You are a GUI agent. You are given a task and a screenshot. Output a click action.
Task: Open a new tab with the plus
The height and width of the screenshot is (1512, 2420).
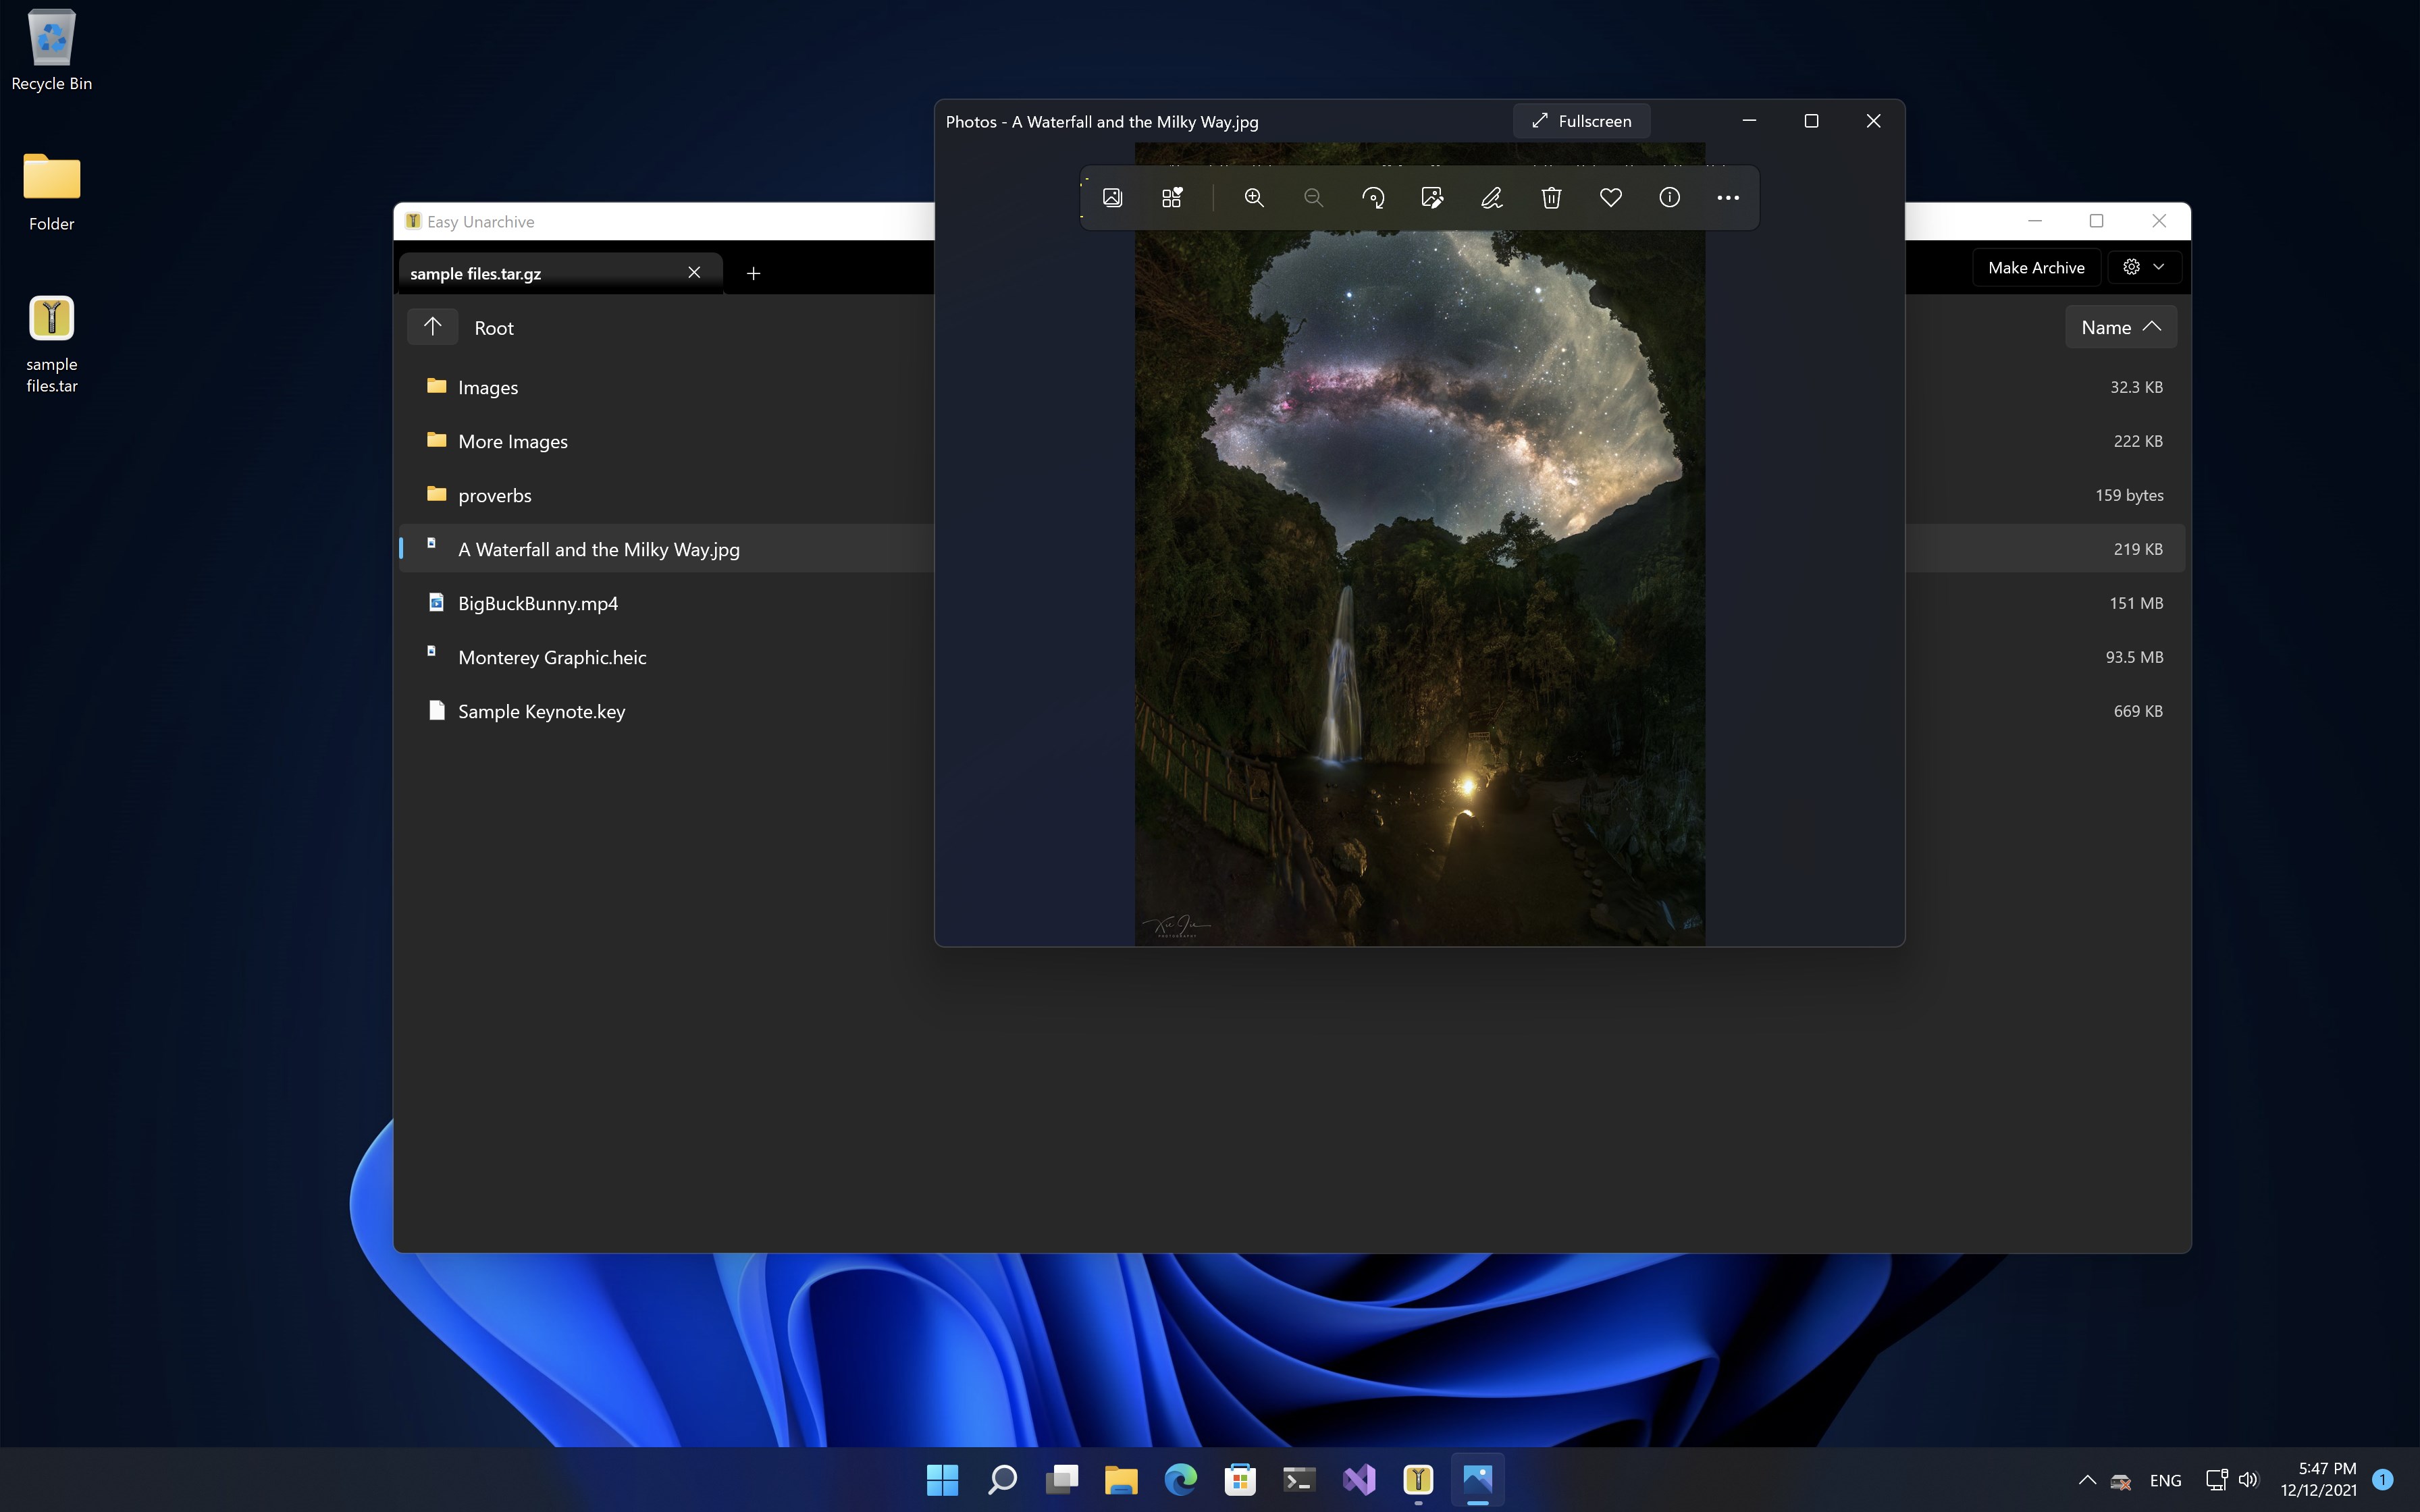753,273
